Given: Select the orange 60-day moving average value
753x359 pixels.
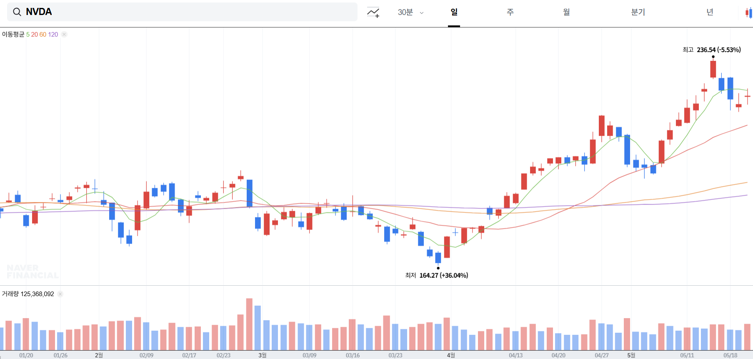Looking at the screenshot, I should tap(43, 35).
